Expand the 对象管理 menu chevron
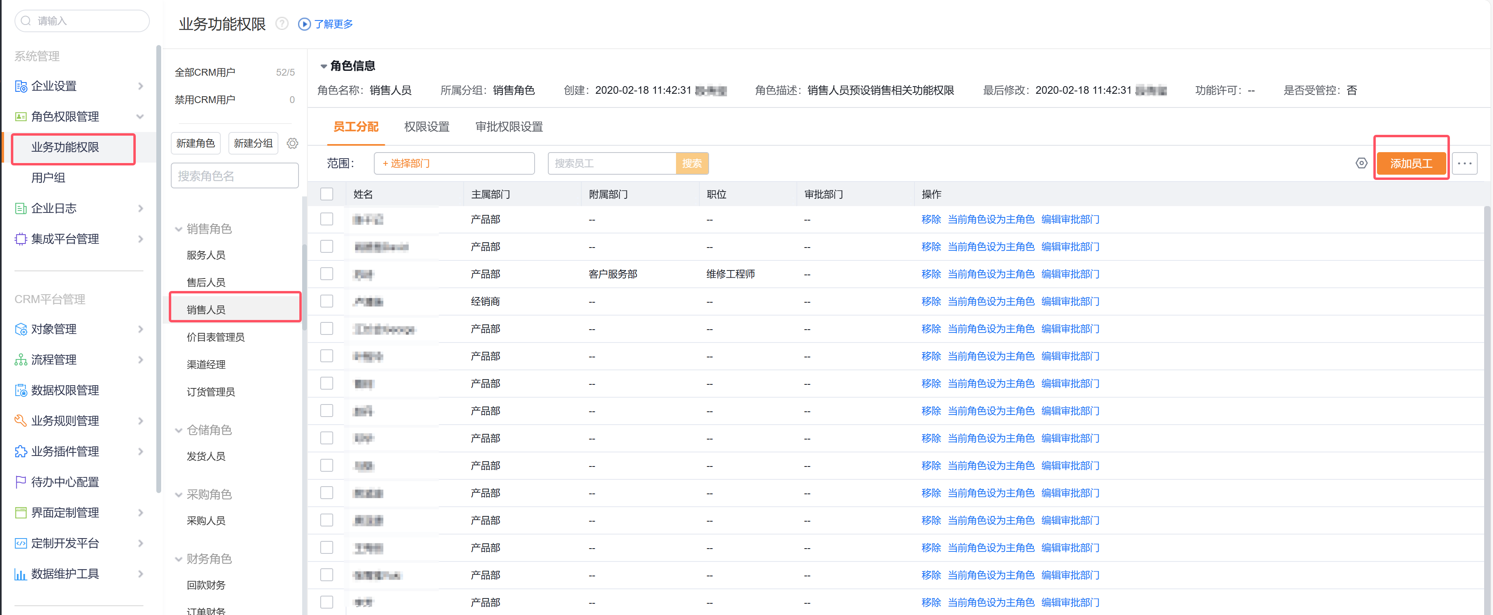 coord(141,329)
